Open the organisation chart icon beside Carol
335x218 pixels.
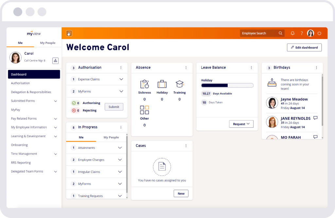(55, 60)
